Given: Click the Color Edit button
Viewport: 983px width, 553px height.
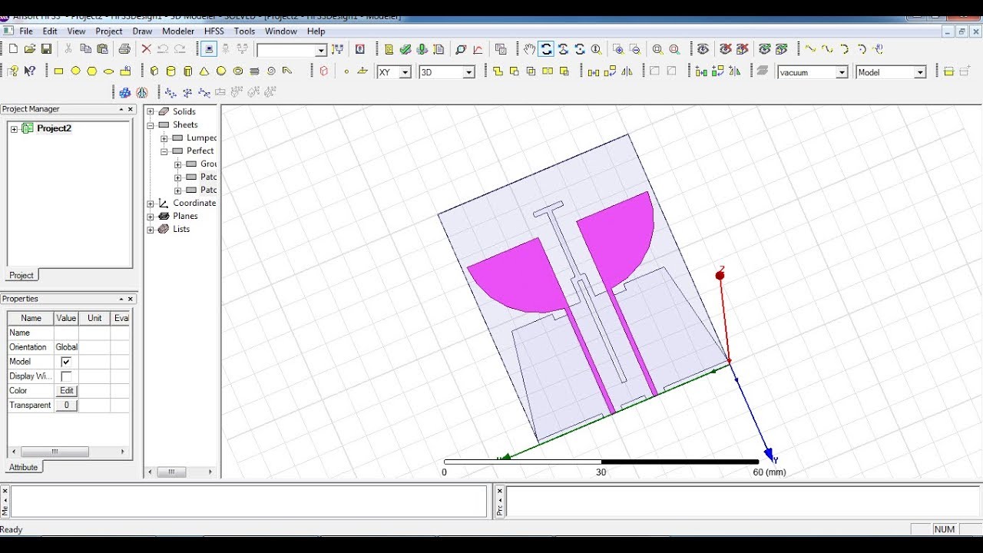Looking at the screenshot, I should tap(67, 391).
